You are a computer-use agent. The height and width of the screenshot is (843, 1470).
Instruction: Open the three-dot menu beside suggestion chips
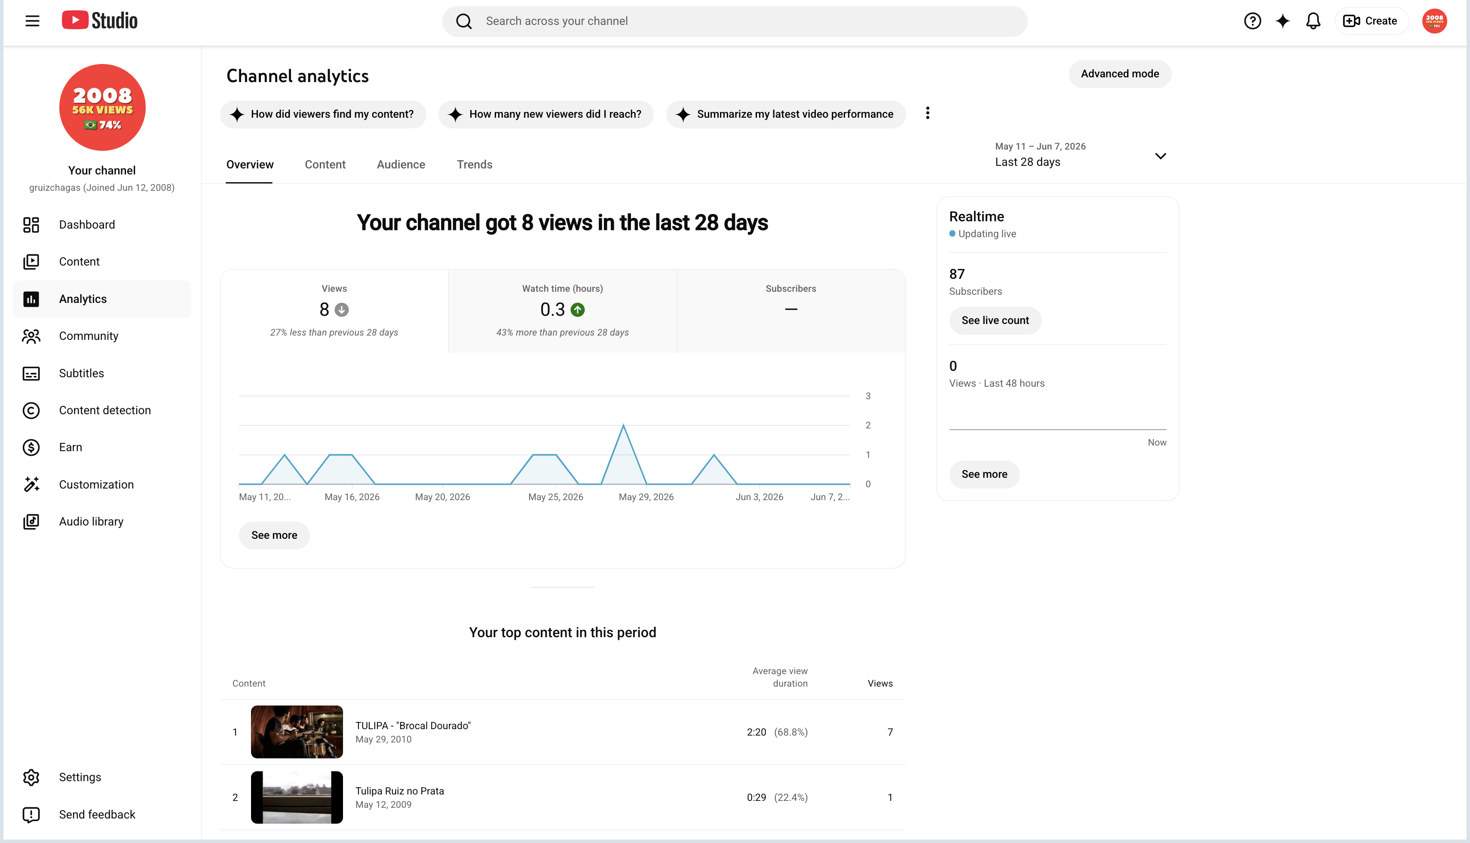pos(927,113)
